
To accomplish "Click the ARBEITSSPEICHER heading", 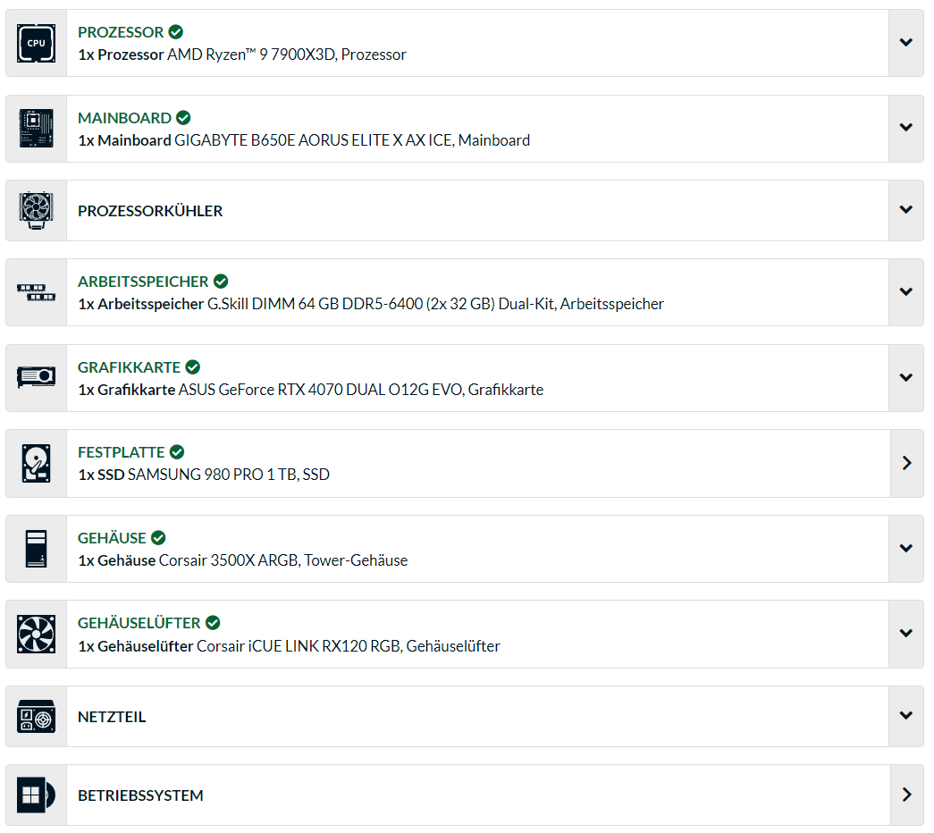I will coord(143,282).
